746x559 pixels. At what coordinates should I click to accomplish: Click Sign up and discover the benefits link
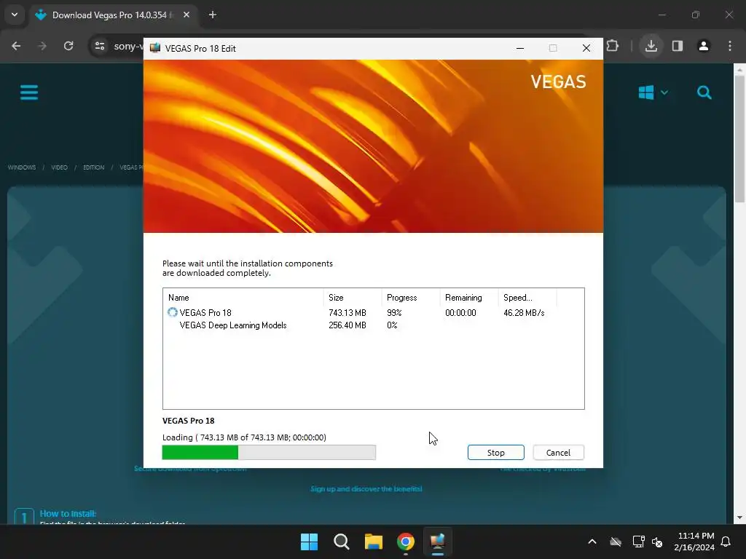(366, 488)
